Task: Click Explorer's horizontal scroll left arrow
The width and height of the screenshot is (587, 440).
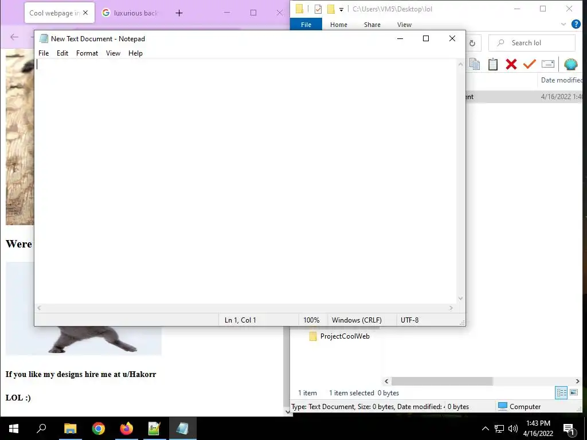Action: (x=387, y=381)
